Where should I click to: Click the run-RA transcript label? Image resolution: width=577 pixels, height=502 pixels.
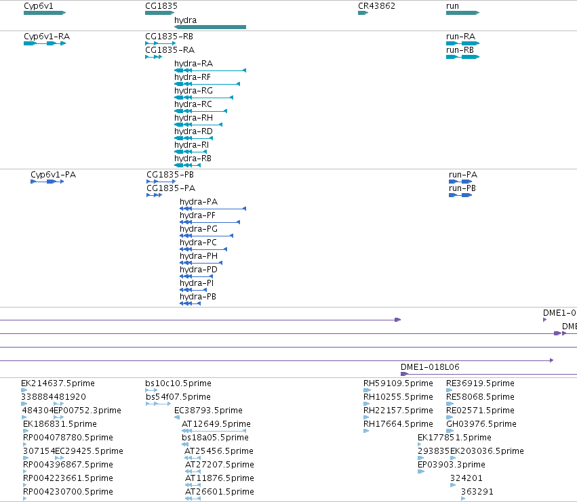click(460, 37)
